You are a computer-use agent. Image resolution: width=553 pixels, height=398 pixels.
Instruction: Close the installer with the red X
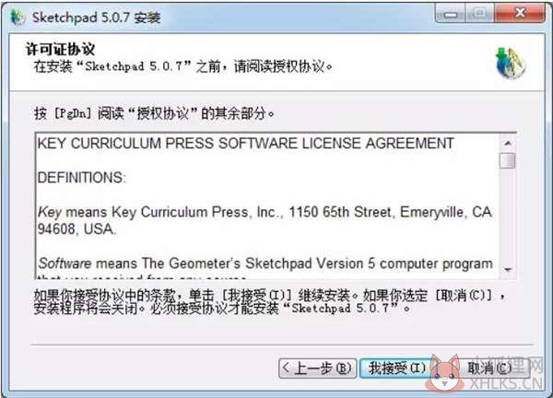click(520, 14)
